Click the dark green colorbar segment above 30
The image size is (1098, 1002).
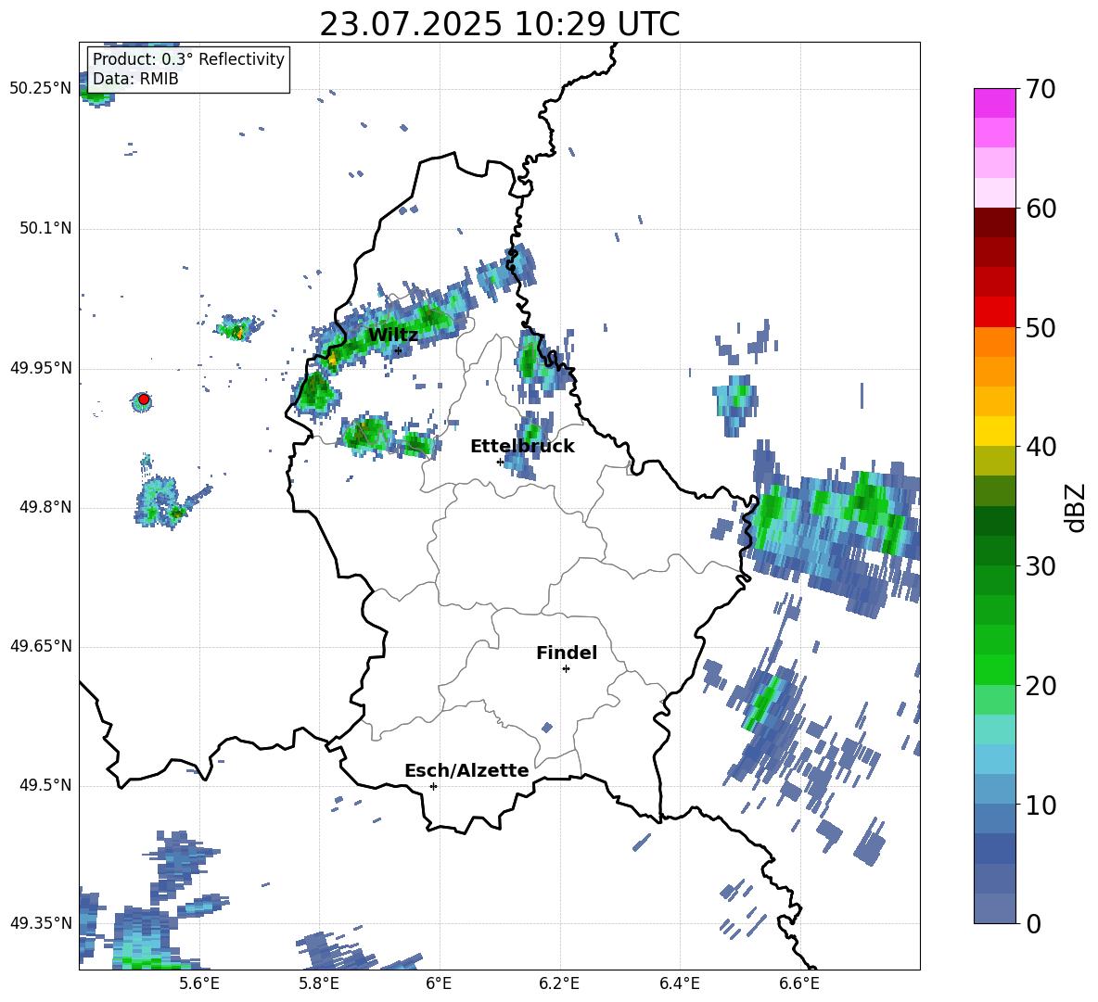tap(994, 551)
